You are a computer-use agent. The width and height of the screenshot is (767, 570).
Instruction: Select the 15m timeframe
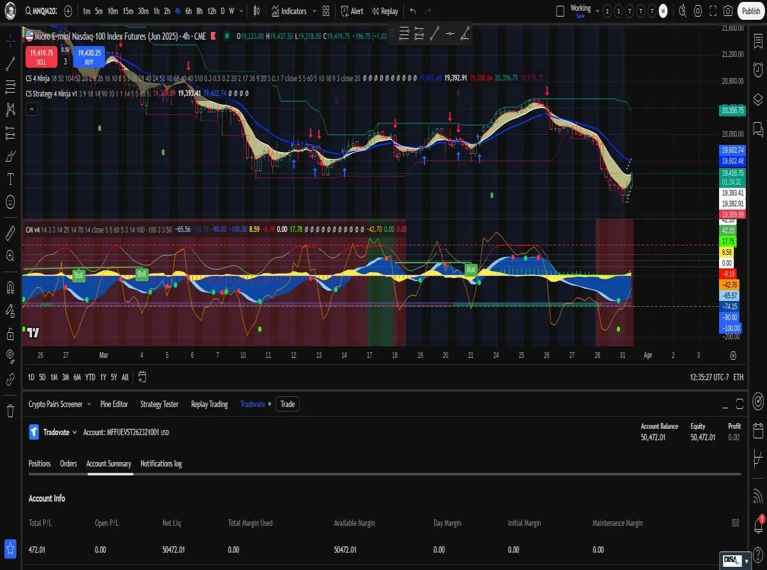pos(128,11)
